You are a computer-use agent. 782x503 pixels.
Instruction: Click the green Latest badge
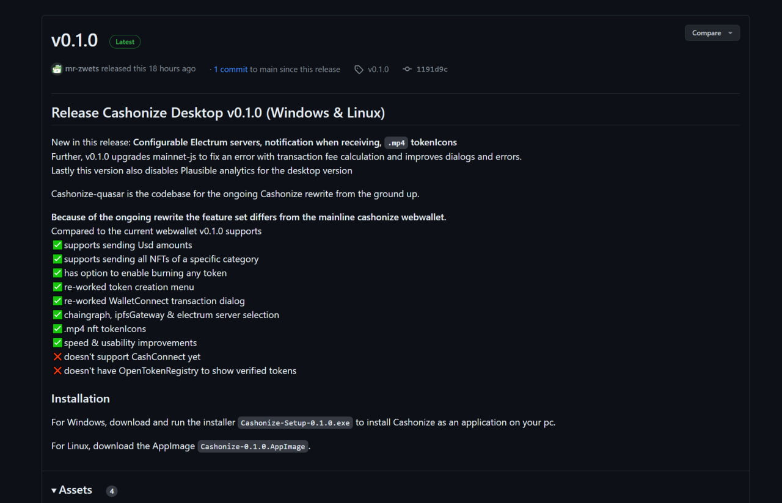click(x=125, y=42)
